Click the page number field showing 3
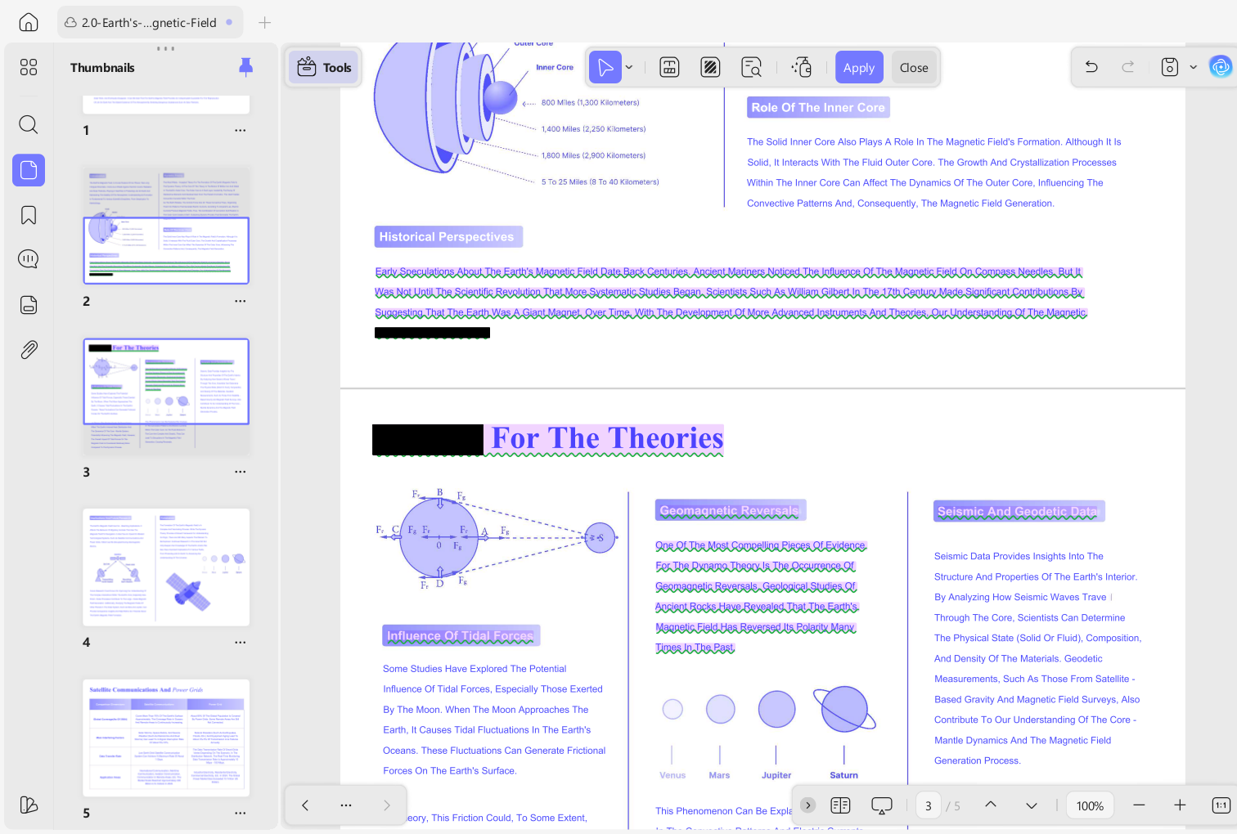 (x=929, y=805)
